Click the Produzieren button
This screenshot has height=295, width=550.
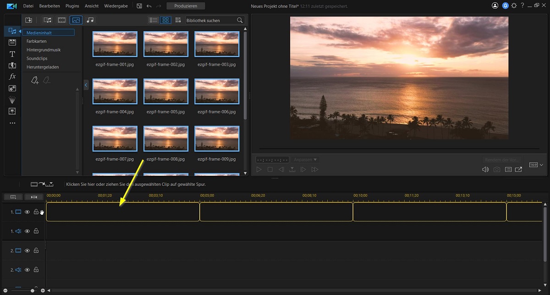click(186, 6)
